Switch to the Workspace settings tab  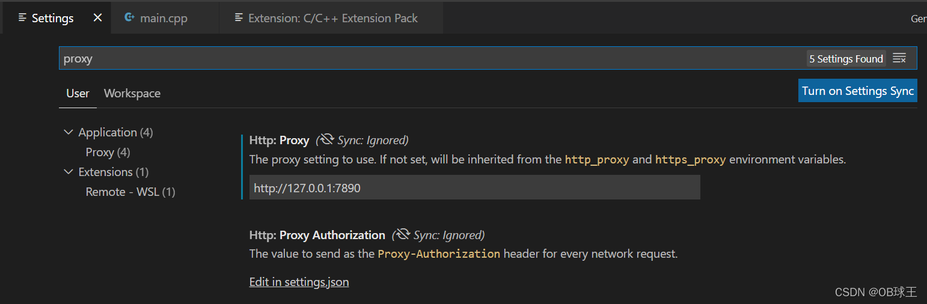click(132, 93)
